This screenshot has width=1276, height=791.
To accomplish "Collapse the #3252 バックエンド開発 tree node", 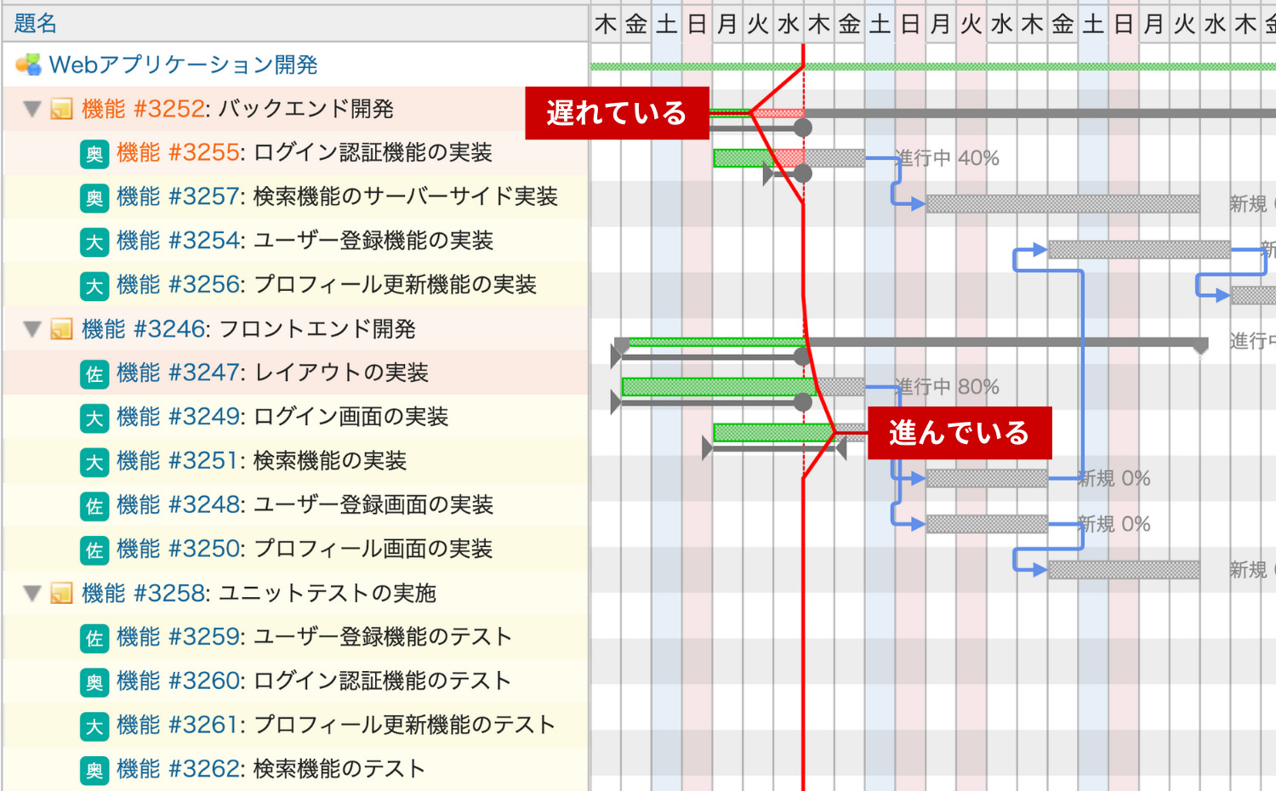I will tap(32, 109).
